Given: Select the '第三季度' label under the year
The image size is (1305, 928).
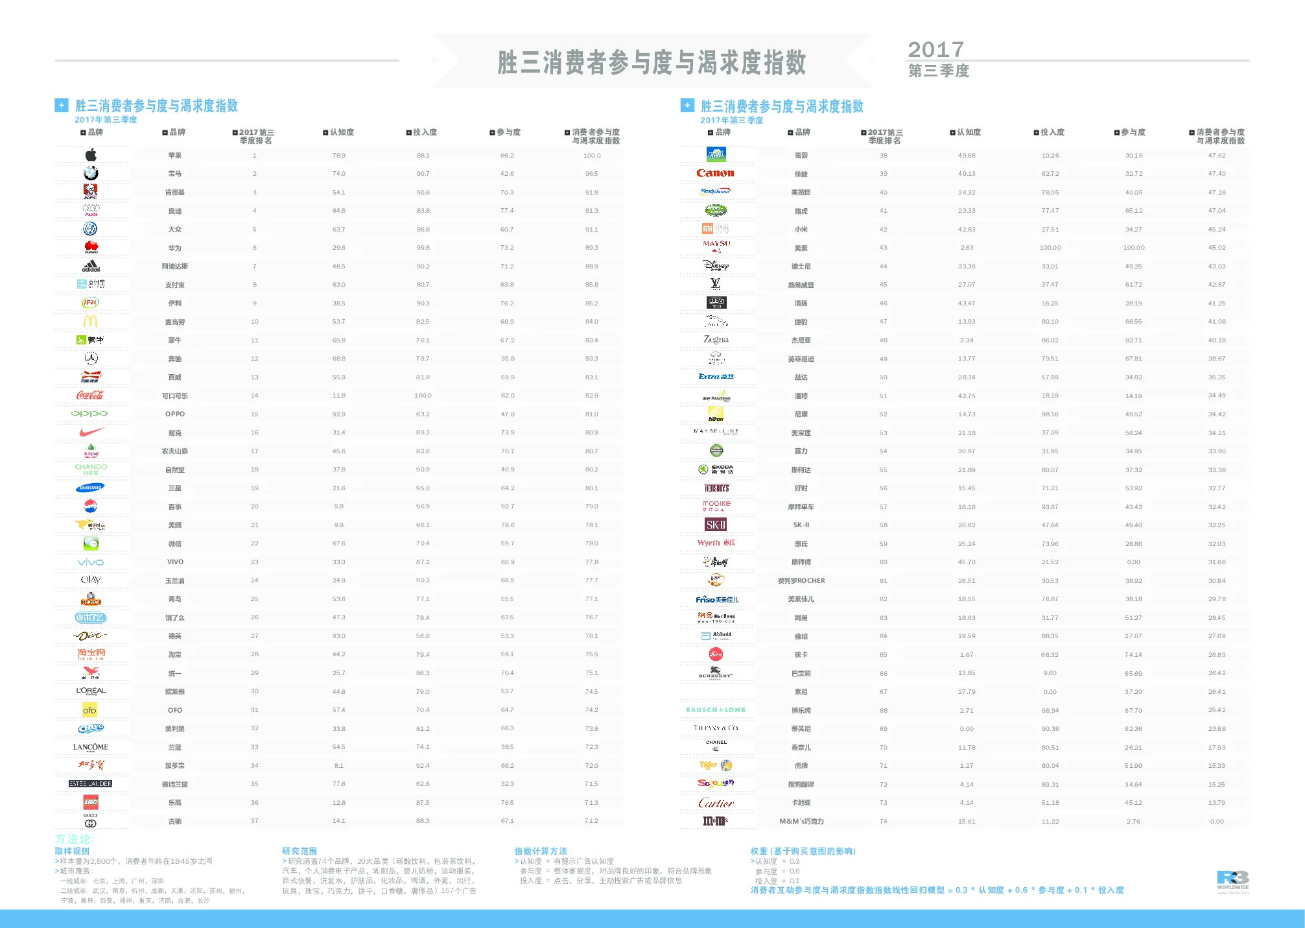Looking at the screenshot, I should pyautogui.click(x=938, y=71).
